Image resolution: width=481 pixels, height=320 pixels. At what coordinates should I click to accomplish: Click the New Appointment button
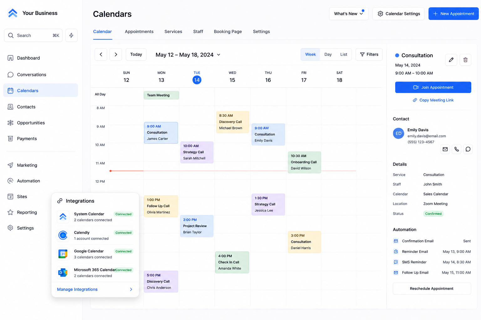point(453,14)
